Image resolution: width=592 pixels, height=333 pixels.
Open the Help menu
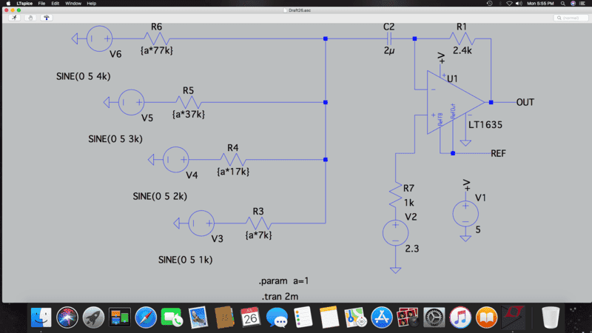pos(92,4)
